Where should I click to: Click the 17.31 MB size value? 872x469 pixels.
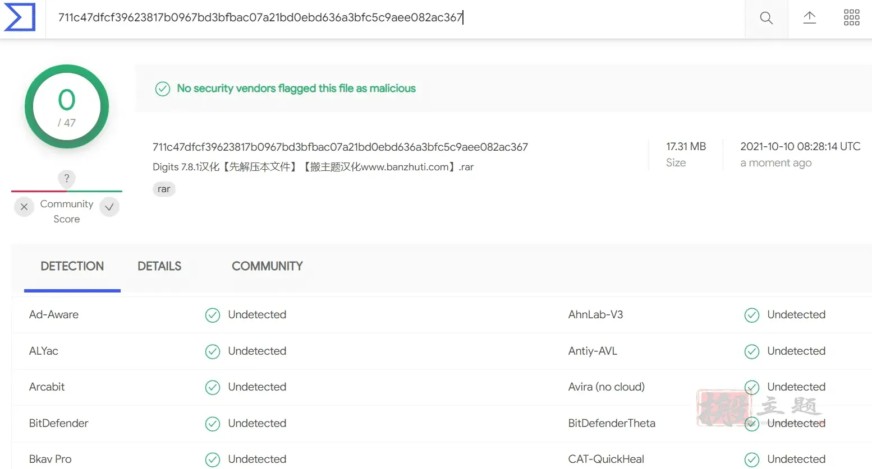(686, 146)
